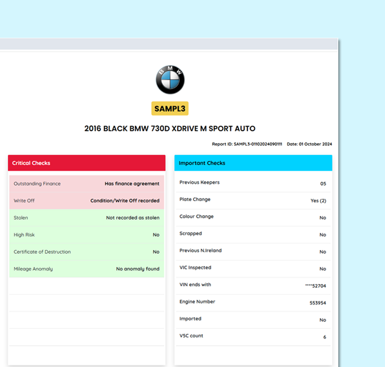This screenshot has width=385, height=367.
Task: Select the Colour Change label
Action: click(196, 216)
